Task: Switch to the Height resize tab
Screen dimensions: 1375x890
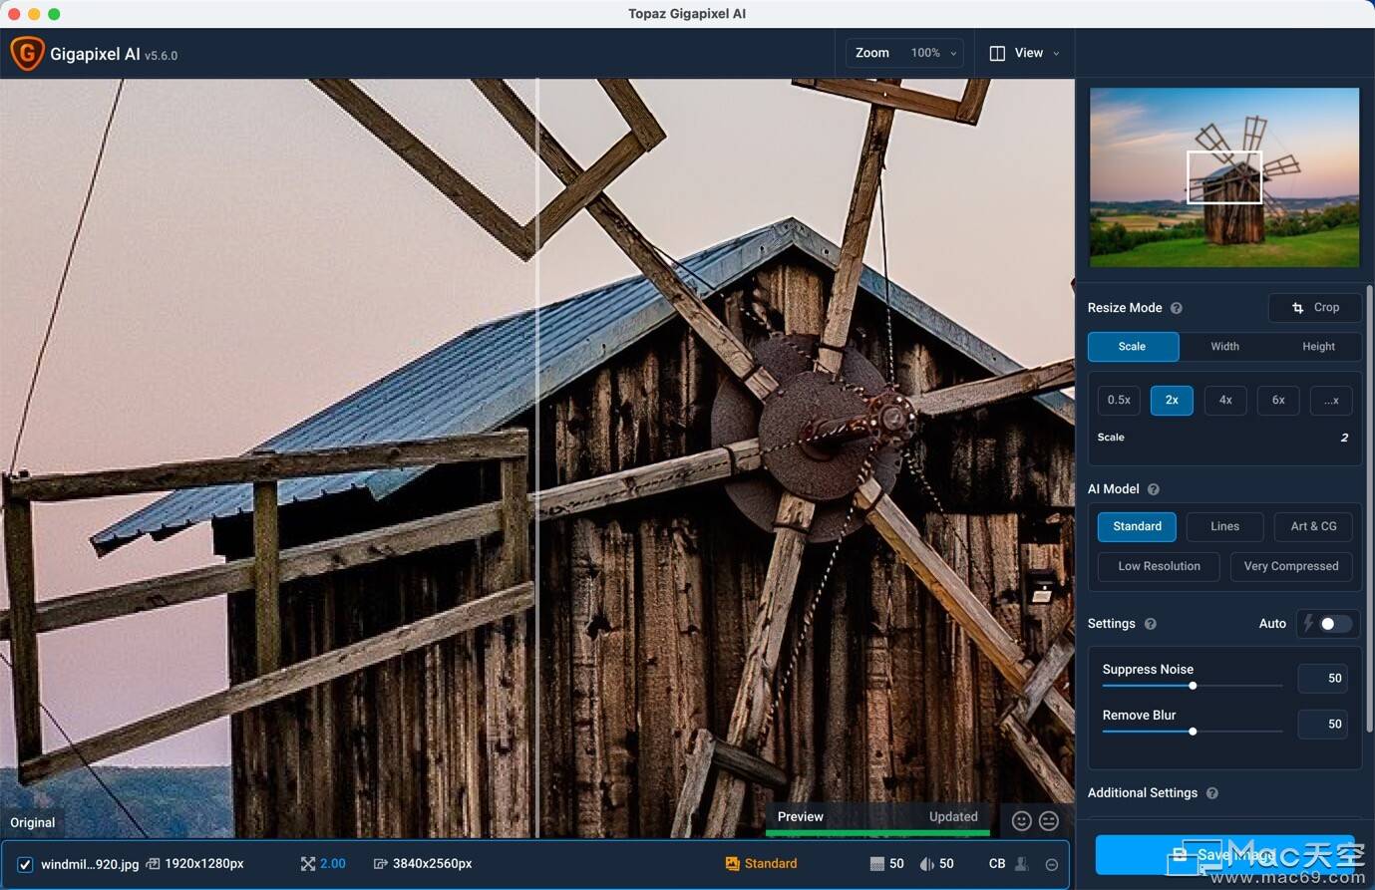Action: point(1318,347)
